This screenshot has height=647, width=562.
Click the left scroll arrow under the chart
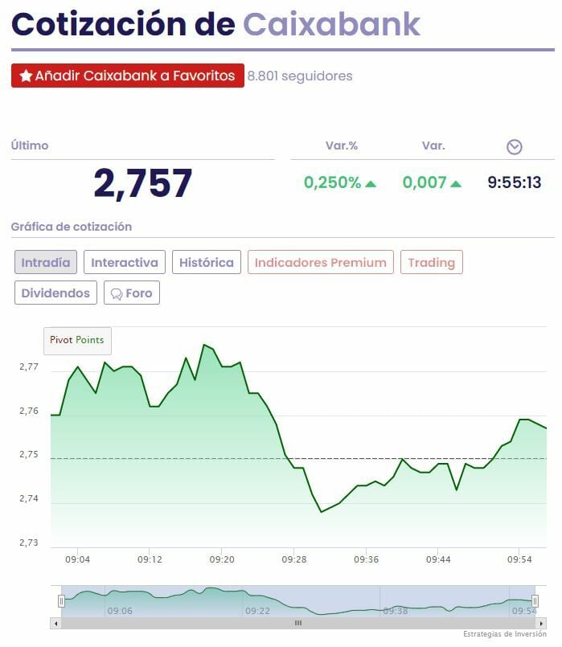pyautogui.click(x=55, y=623)
